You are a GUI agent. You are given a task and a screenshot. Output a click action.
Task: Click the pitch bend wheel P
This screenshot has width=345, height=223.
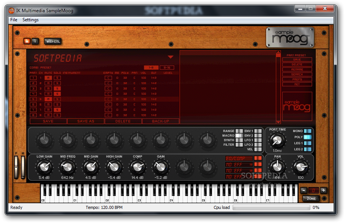pos(16,167)
